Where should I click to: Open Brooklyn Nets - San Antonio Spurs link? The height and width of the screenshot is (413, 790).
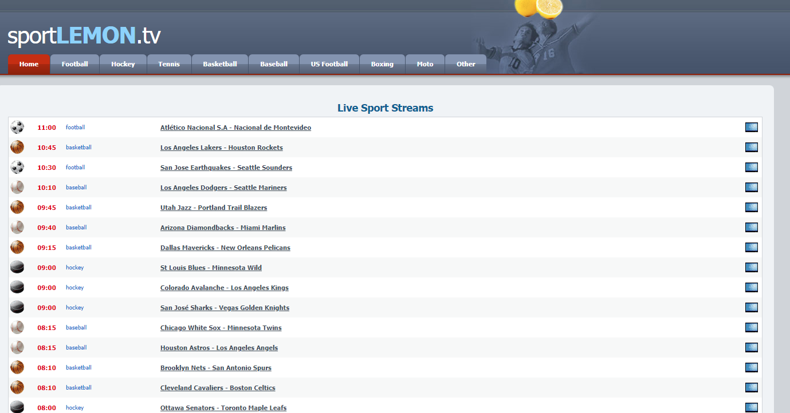coord(216,368)
